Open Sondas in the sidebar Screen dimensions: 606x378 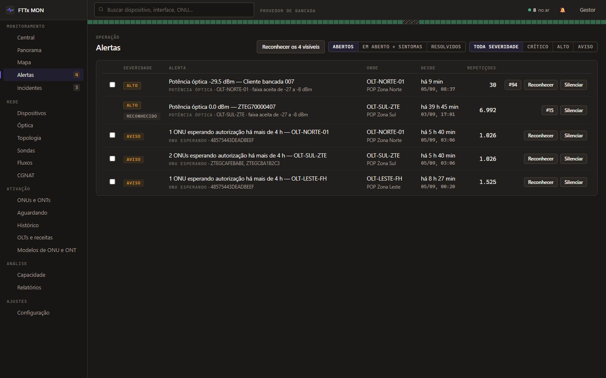[43, 150]
